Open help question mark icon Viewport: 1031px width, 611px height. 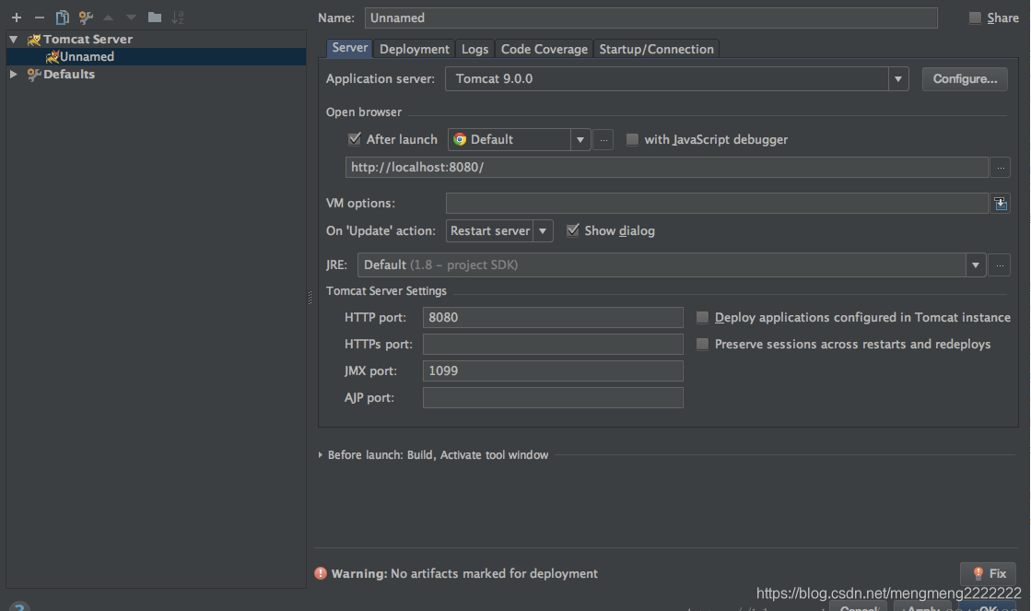pos(19,606)
